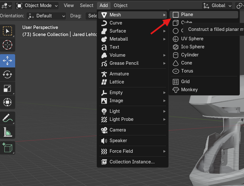Image resolution: width=244 pixels, height=186 pixels.
Task: Open the pivot point dropdown
Action: 239,6
